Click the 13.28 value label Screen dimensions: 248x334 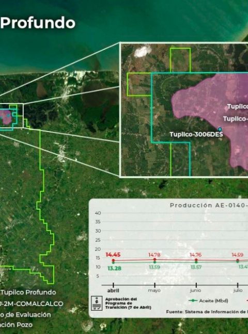pyautogui.click(x=114, y=268)
